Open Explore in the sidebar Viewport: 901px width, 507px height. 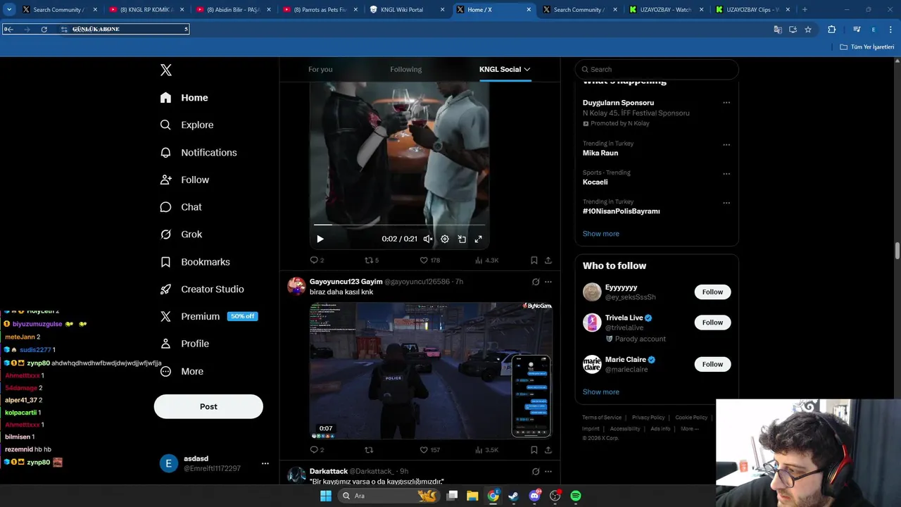[x=187, y=125]
